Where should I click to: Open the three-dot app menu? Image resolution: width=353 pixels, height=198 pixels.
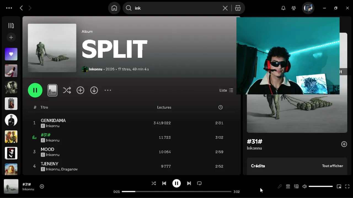[9, 8]
